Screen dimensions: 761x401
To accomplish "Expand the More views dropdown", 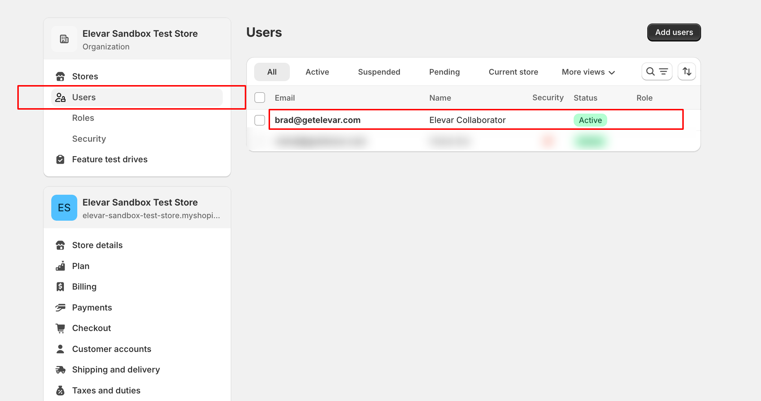I will (588, 72).
